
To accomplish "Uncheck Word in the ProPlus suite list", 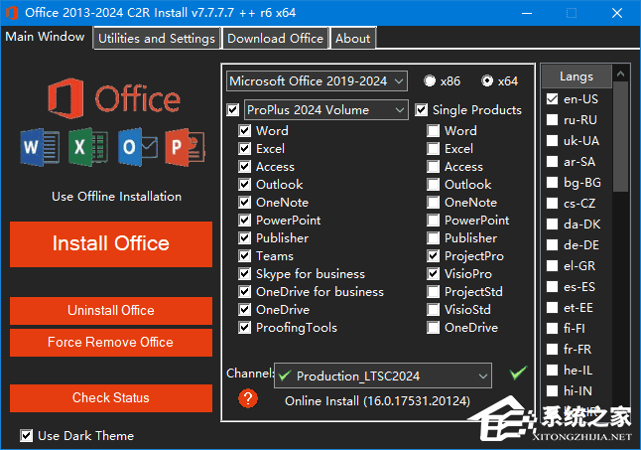I will [x=245, y=131].
